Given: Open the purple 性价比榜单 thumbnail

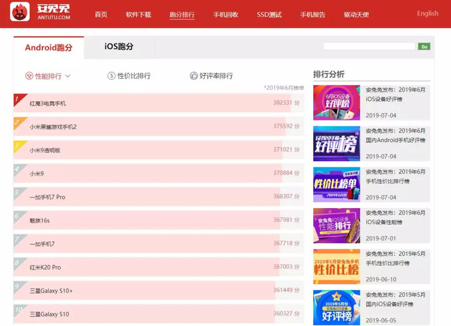Looking at the screenshot, I should [336, 184].
